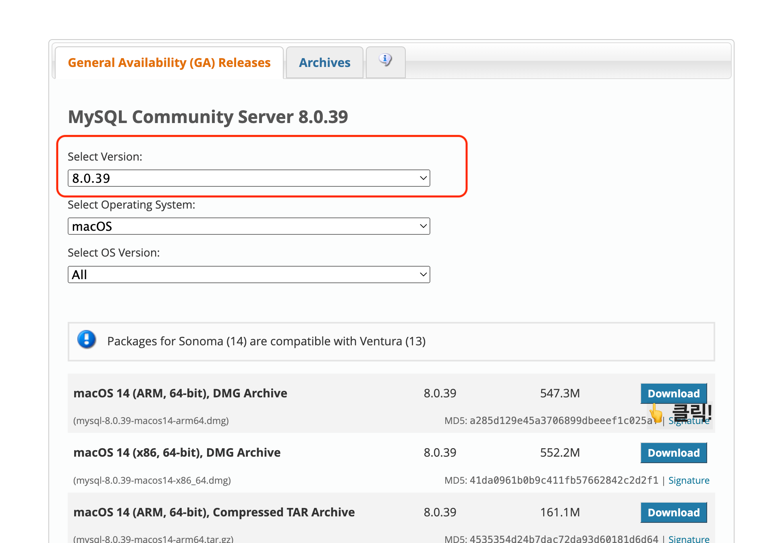Viewport: 768px width, 543px height.
Task: Click filename (mysql-8.0.39-macos14-arm64.dmg)
Action: pyautogui.click(x=151, y=421)
